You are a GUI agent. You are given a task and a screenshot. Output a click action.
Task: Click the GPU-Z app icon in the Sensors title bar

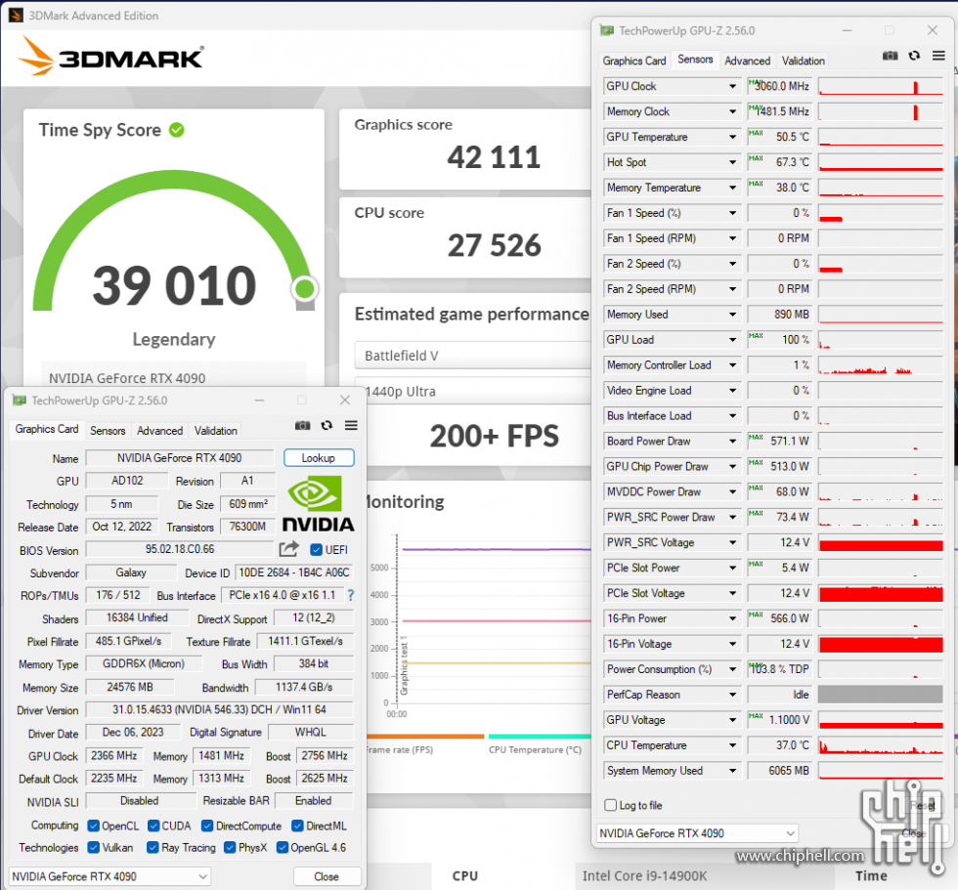607,30
